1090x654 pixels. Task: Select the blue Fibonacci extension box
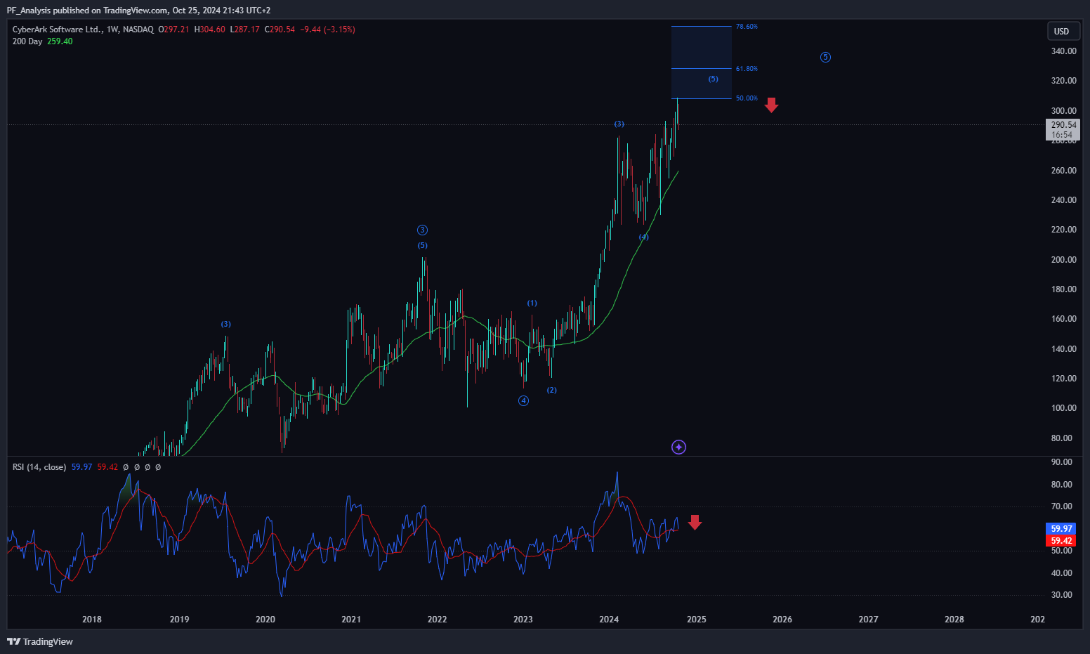pyautogui.click(x=701, y=62)
